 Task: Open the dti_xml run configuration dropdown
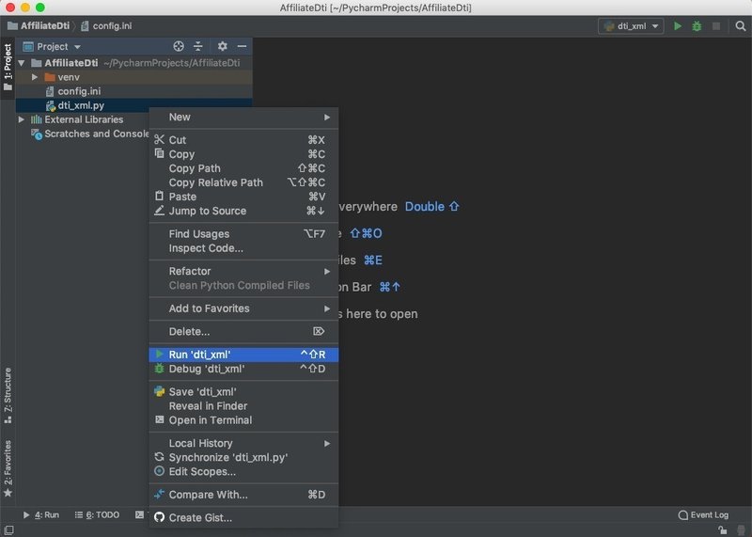[631, 26]
